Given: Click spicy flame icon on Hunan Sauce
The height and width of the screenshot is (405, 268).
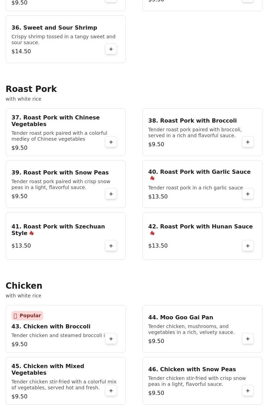Looking at the screenshot, I should pos(152,233).
